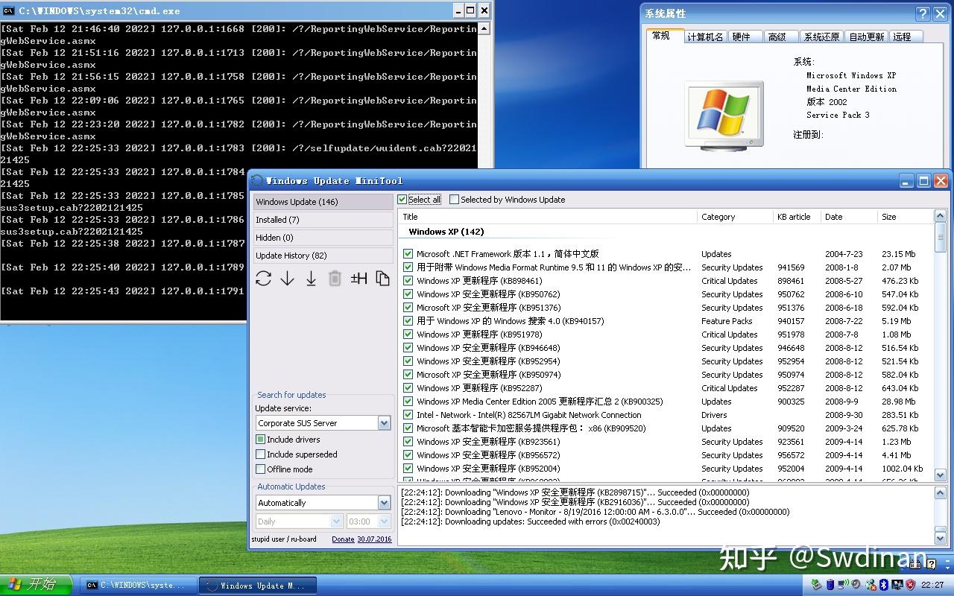Open the 03:00 time dropdown

[384, 521]
